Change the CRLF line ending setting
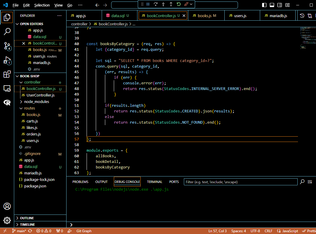The height and width of the screenshot is (234, 316). (x=268, y=231)
